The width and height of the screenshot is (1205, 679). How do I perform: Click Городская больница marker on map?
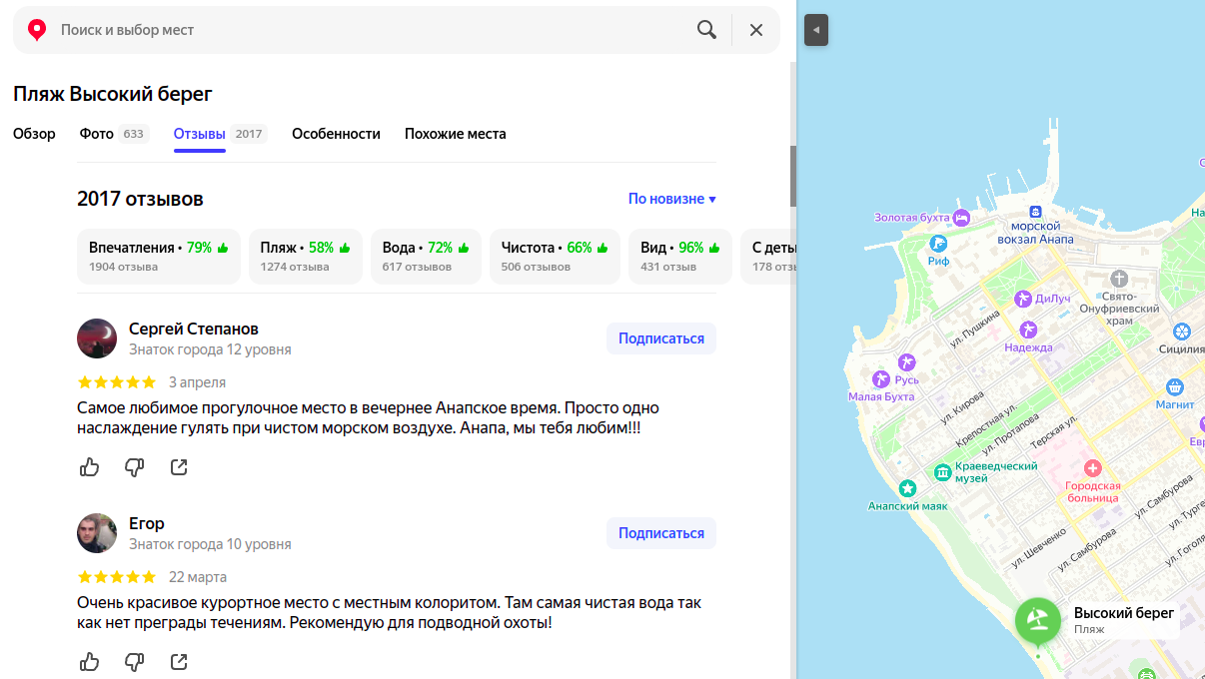coord(1092,467)
